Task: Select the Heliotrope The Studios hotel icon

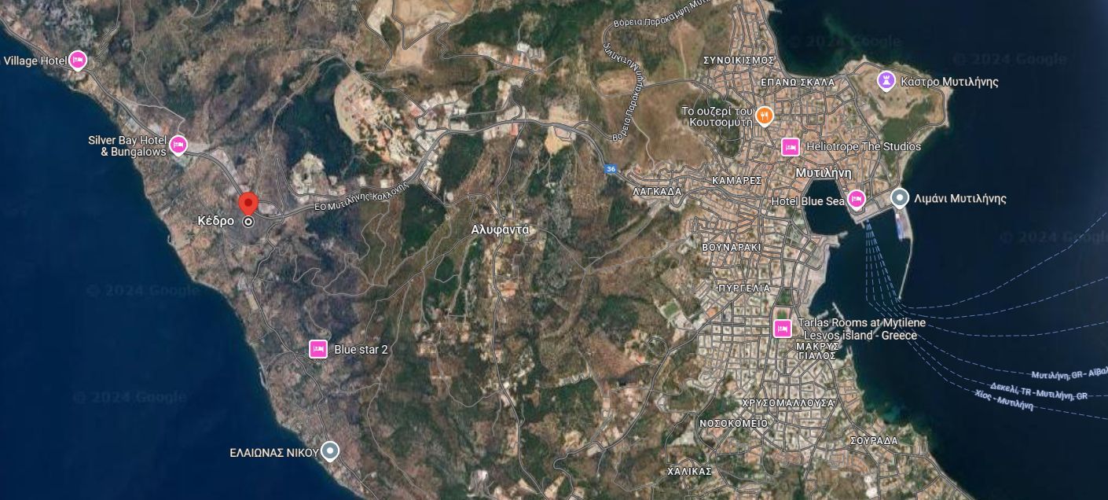Action: pyautogui.click(x=791, y=146)
